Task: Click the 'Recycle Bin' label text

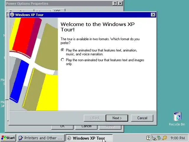Action: 177,124
